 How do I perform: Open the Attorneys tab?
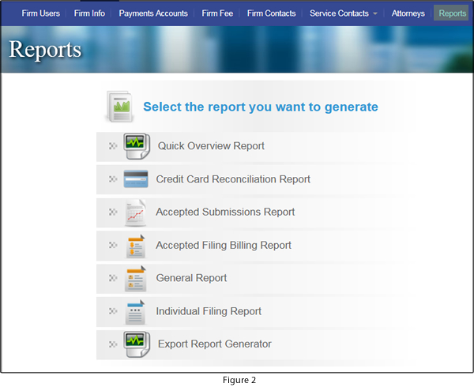click(408, 13)
